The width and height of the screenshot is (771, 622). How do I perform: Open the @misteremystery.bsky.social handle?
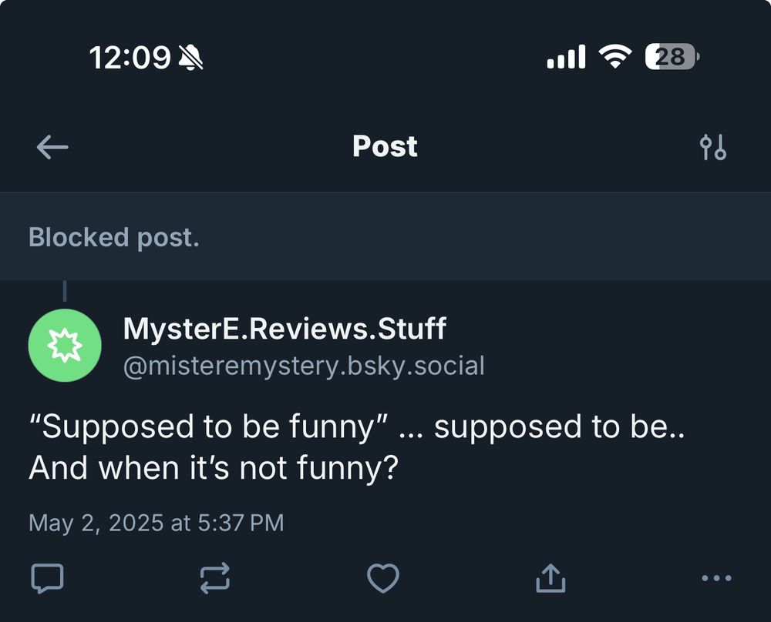[304, 366]
